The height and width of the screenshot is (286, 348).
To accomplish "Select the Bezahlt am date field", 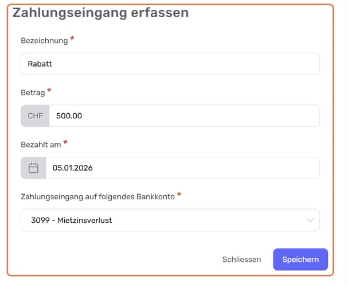I will [182, 168].
